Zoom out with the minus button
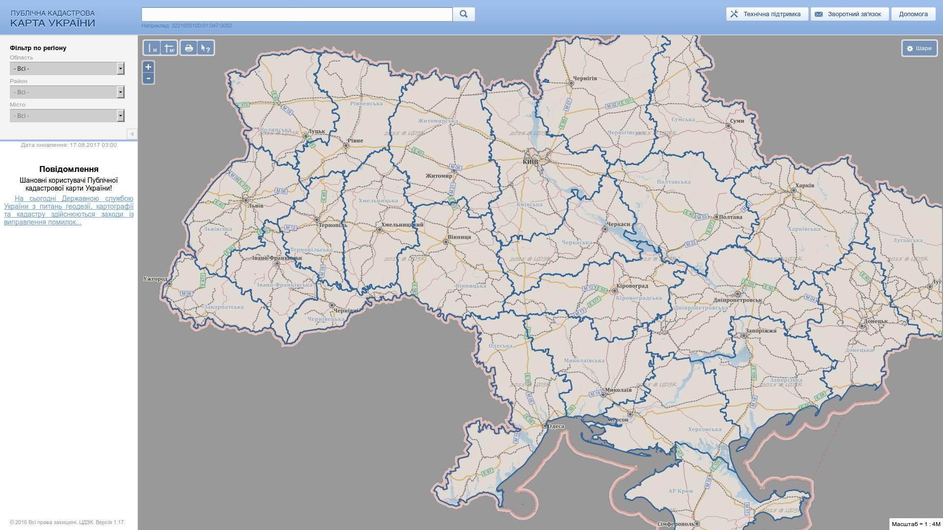Image resolution: width=943 pixels, height=530 pixels. [x=148, y=79]
